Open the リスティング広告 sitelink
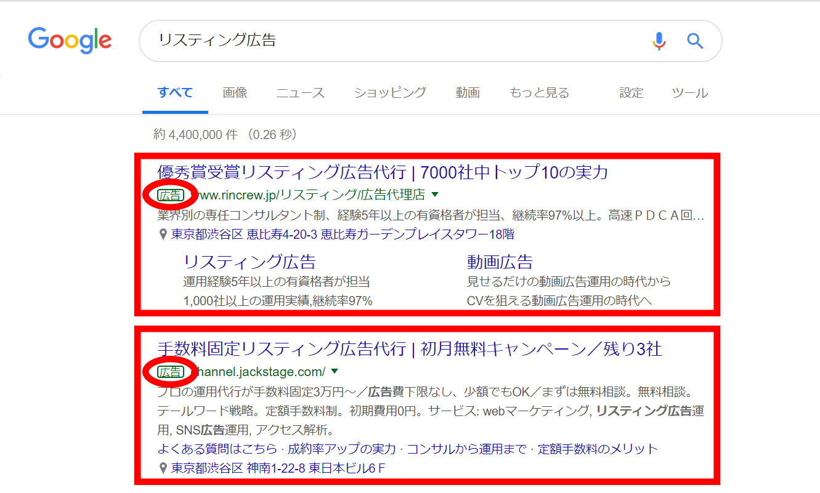Screen dimensions: 820x493 (x=250, y=262)
